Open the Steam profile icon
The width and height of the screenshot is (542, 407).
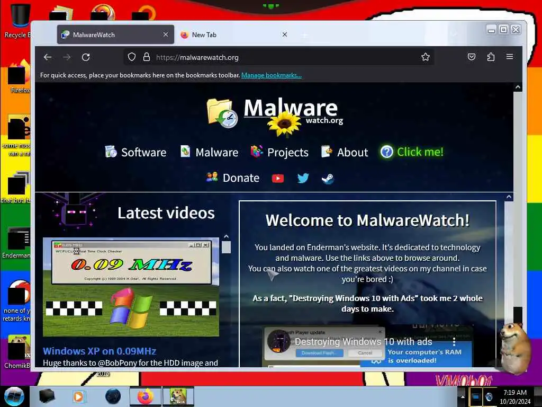coord(328,178)
